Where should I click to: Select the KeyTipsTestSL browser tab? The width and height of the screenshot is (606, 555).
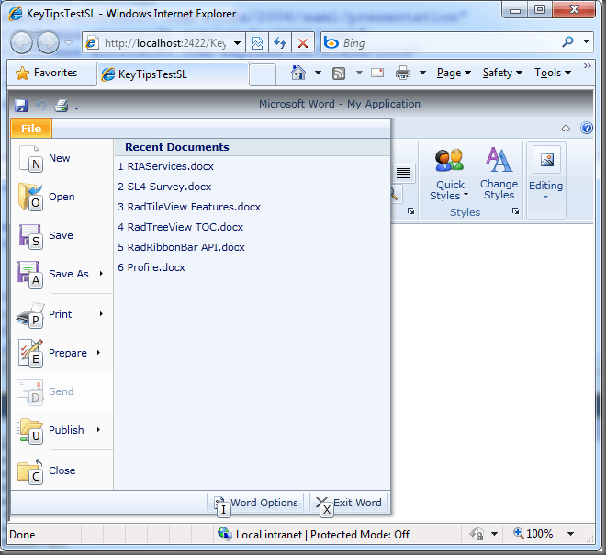(172, 74)
